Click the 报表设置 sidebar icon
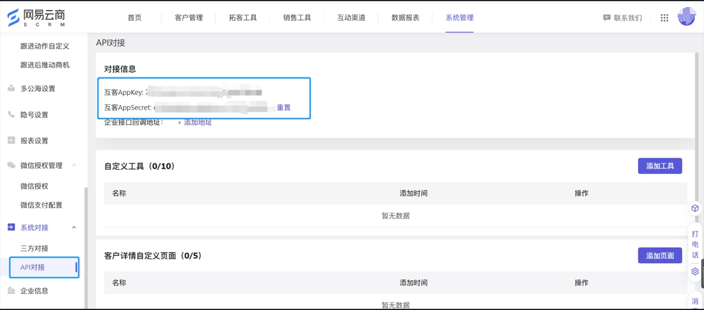Screen dimensions: 704x310 coord(11,141)
